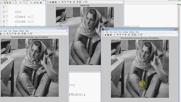Choose Pan hand tool in Figure 5
Image resolution: width=181 pixels, height=102 pixels.
123,35
